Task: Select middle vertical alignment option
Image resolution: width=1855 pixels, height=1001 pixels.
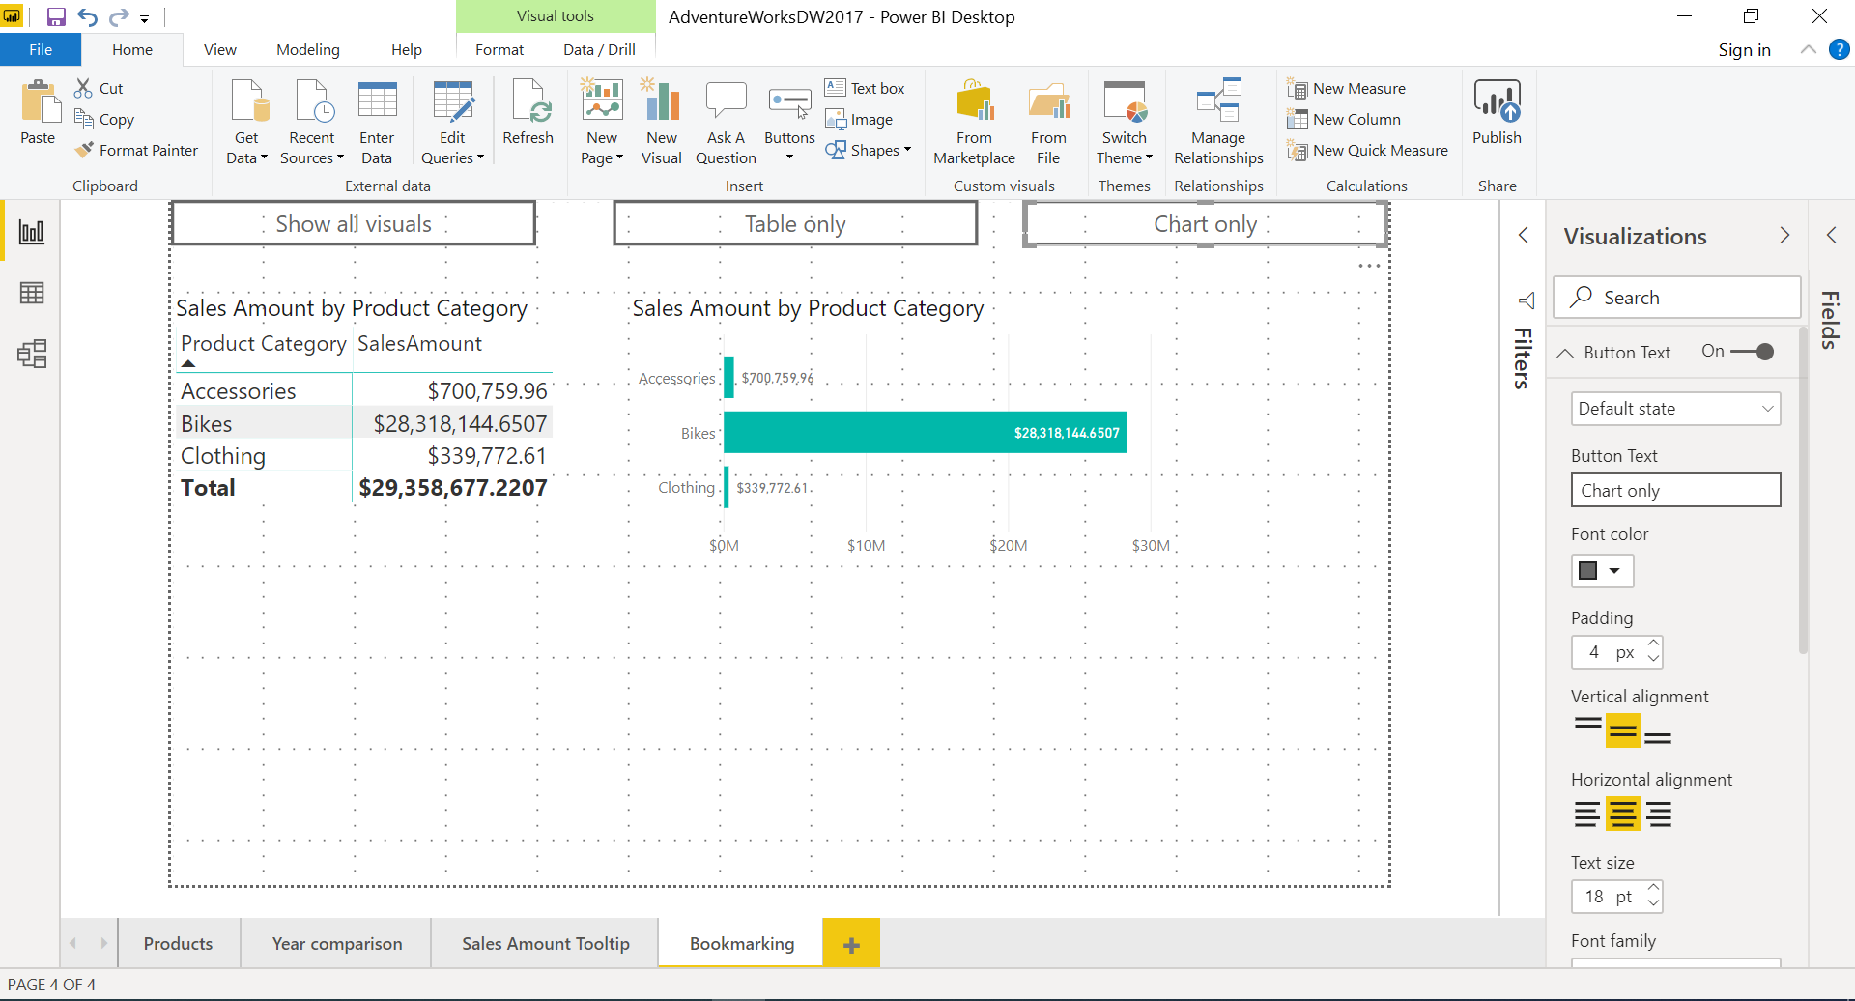Action: coord(1622,730)
